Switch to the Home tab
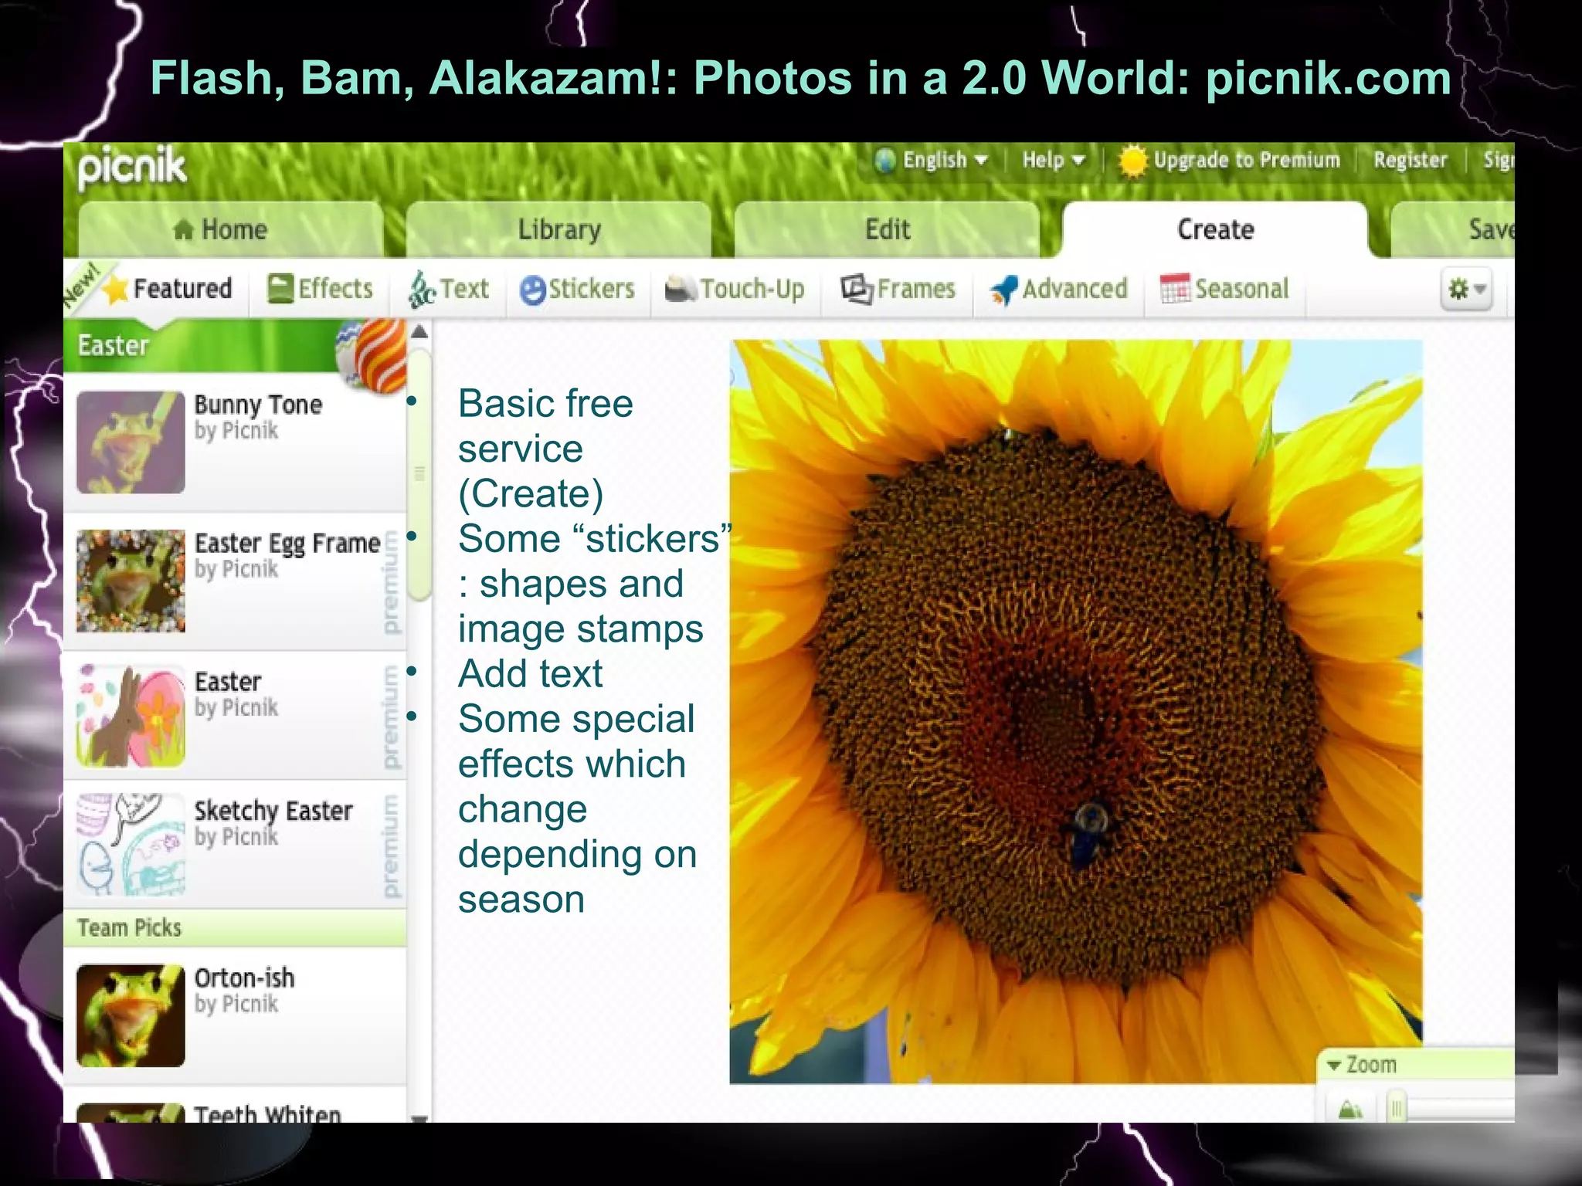Viewport: 1582px width, 1186px height. tap(231, 229)
